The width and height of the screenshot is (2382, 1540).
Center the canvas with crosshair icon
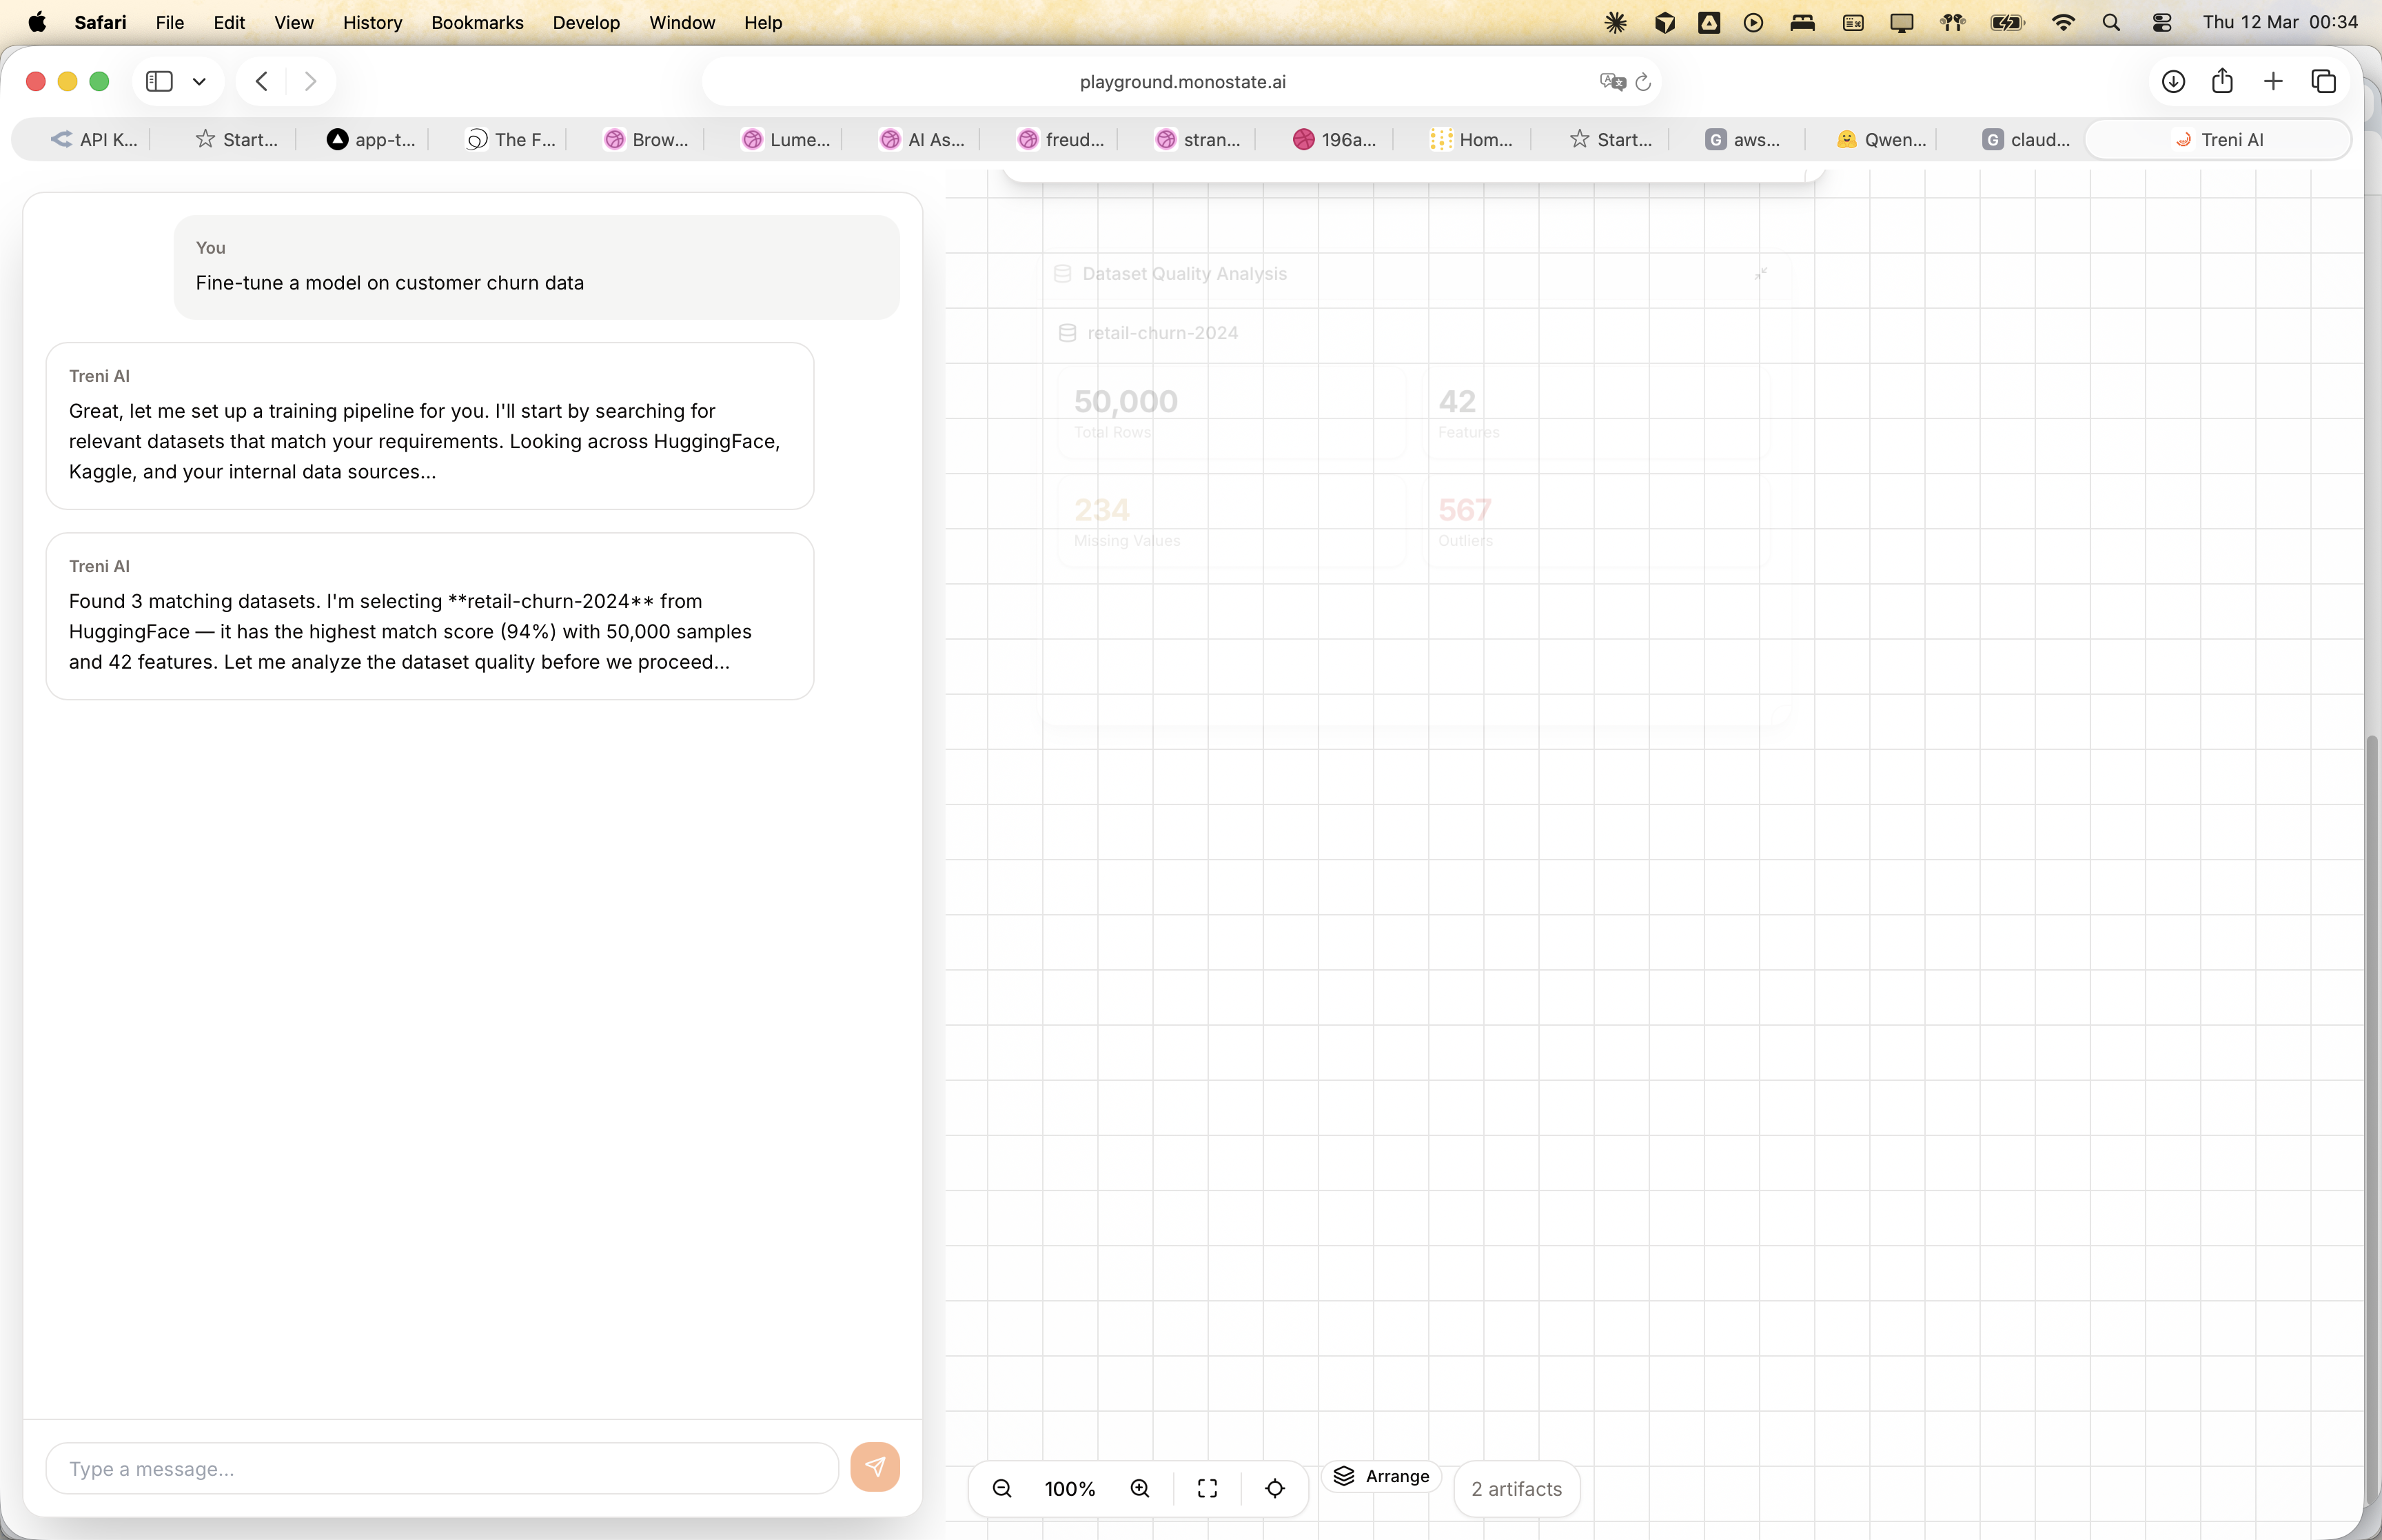(x=1274, y=1489)
